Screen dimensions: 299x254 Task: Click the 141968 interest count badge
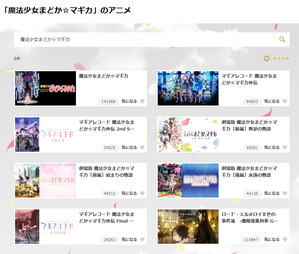(108, 102)
